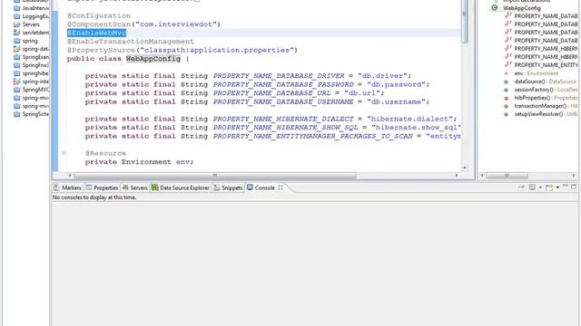Open the Data Source Explorer tab

click(181, 187)
